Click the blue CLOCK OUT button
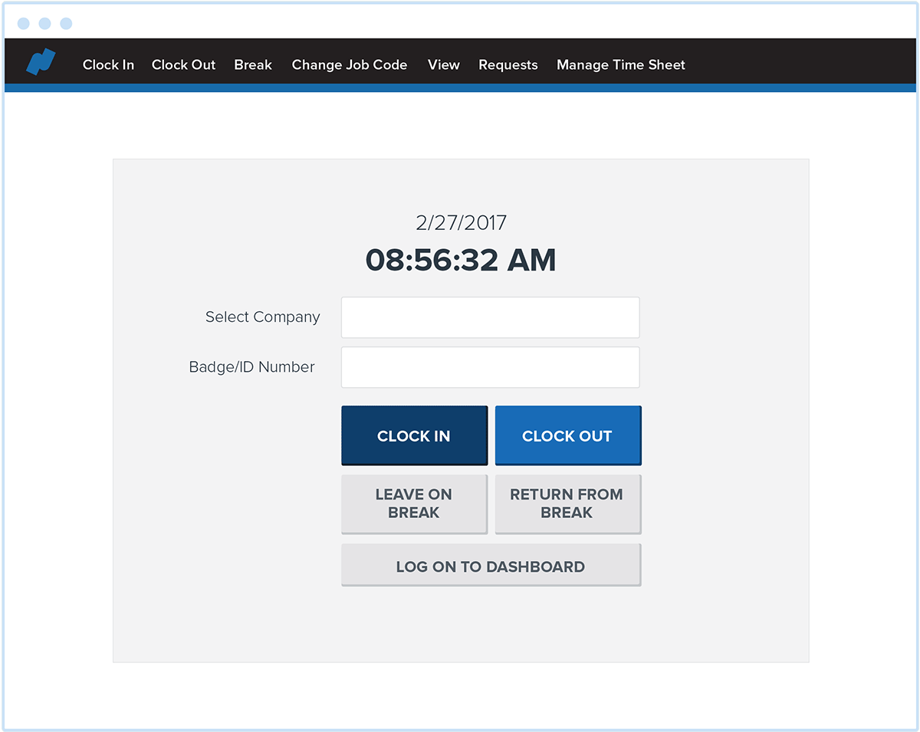The width and height of the screenshot is (920, 732). point(568,435)
